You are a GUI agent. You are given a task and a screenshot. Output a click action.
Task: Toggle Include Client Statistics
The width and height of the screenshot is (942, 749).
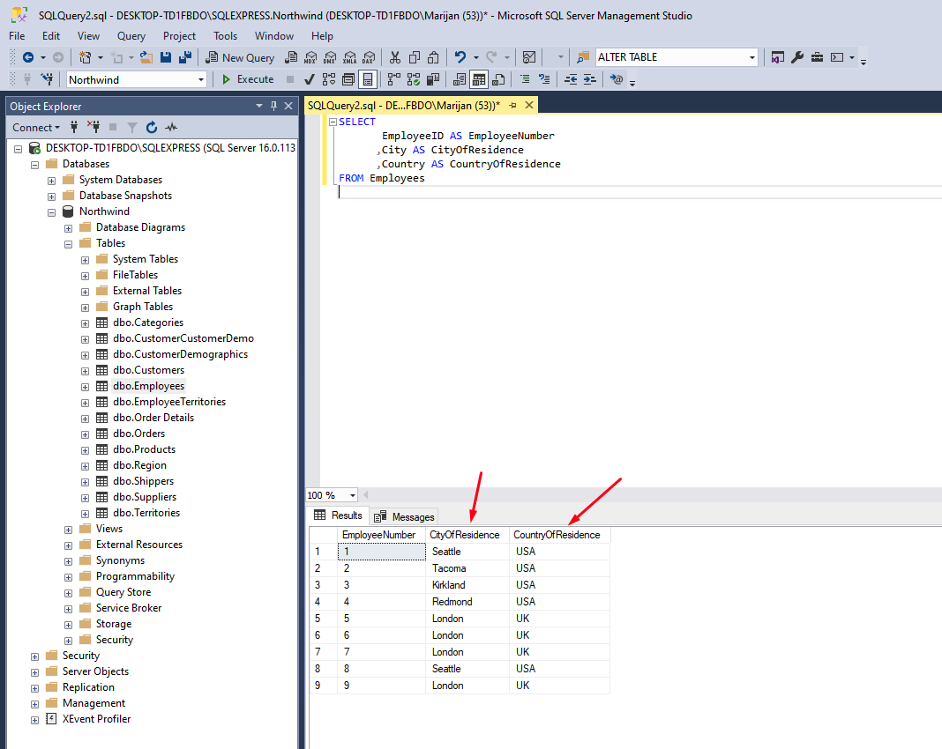[x=433, y=79]
